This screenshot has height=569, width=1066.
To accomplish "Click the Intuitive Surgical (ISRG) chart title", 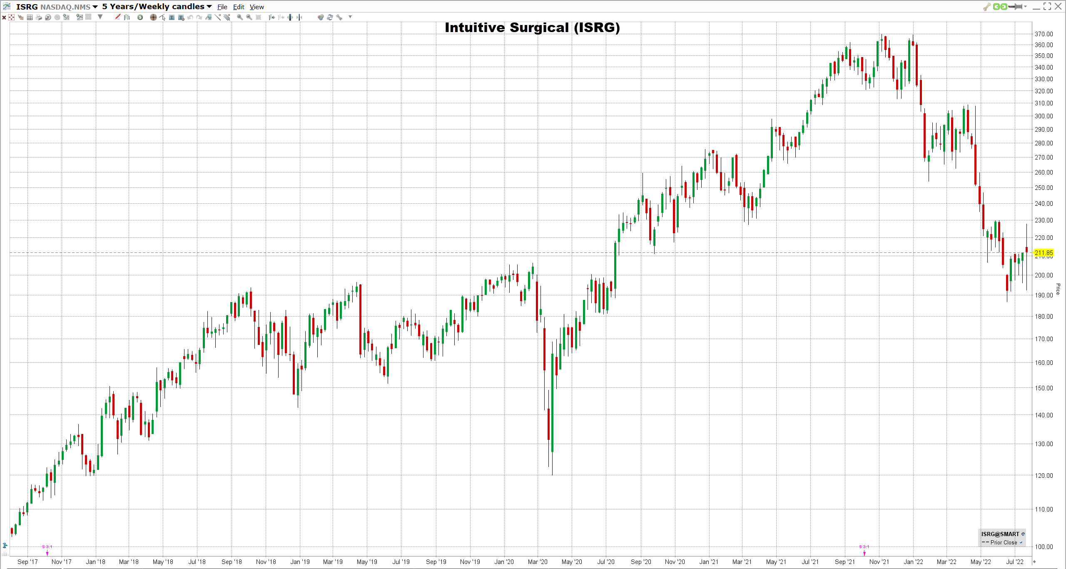I will pyautogui.click(x=532, y=27).
